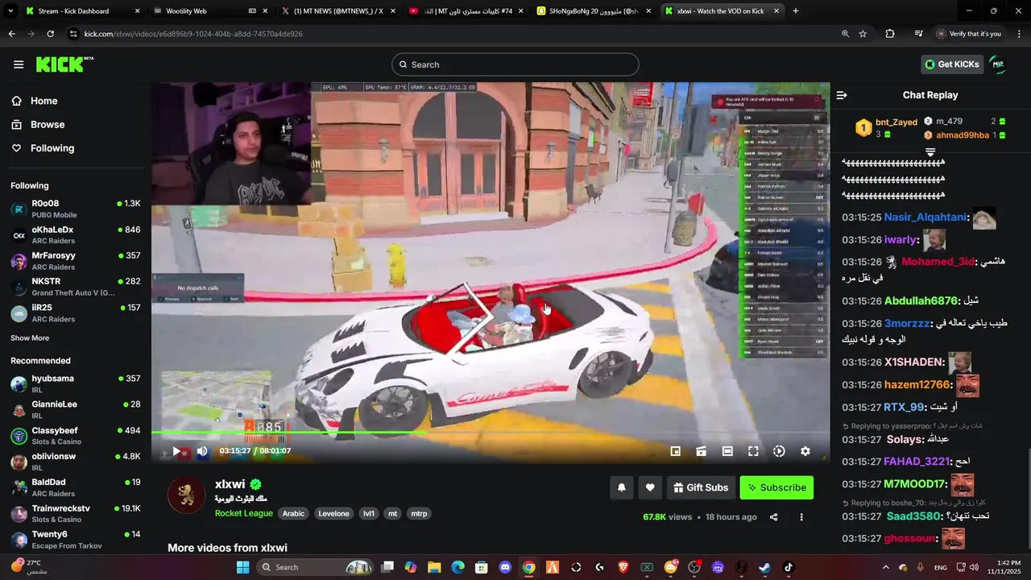This screenshot has height=580, width=1031.
Task: Seek on the video progress bar
Action: point(491,433)
